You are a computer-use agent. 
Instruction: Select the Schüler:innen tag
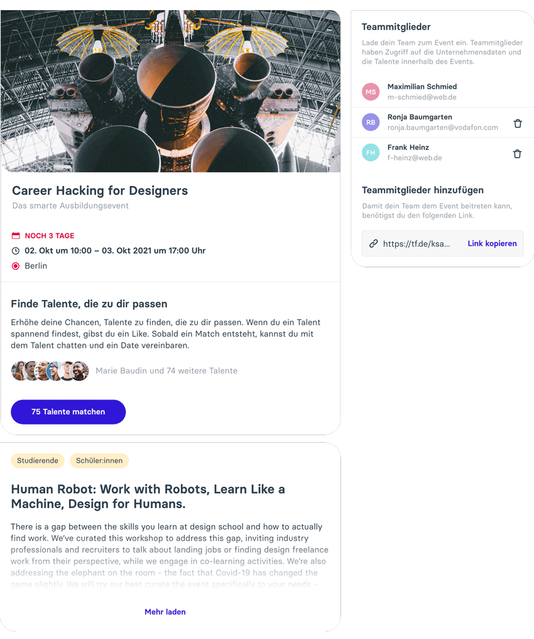click(99, 460)
